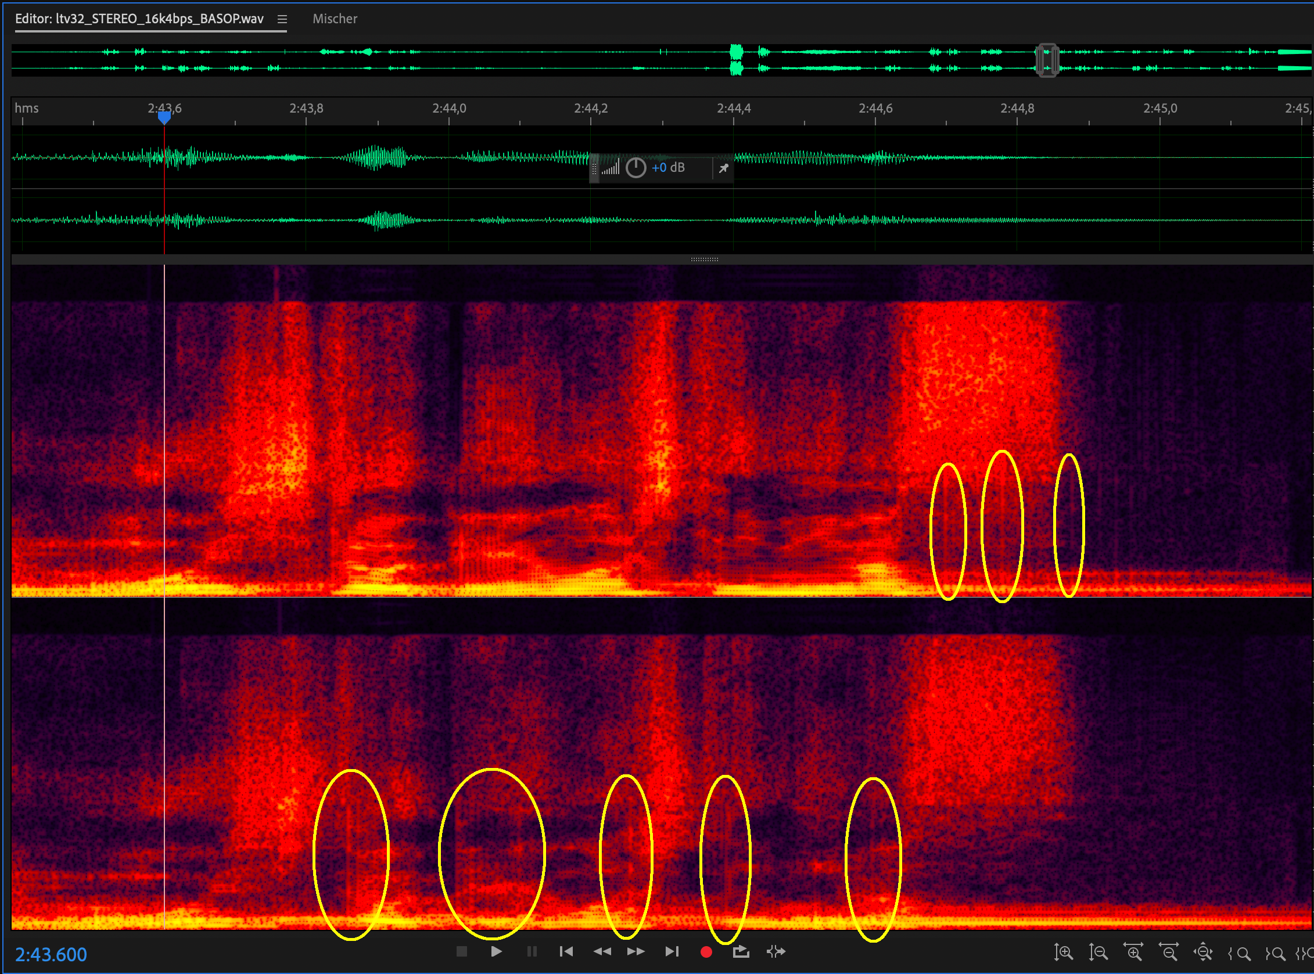Zoom out full on all axes

[x=1203, y=953]
